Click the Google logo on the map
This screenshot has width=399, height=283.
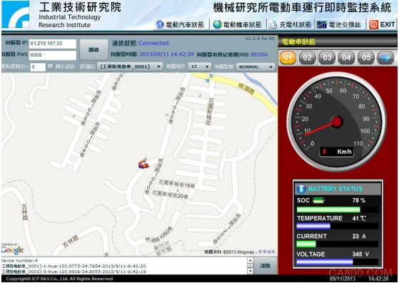(x=12, y=250)
